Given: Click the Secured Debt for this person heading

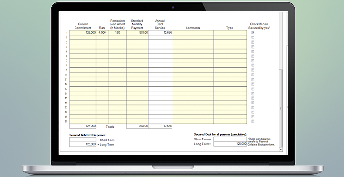Looking at the screenshot, I should (x=88, y=135).
